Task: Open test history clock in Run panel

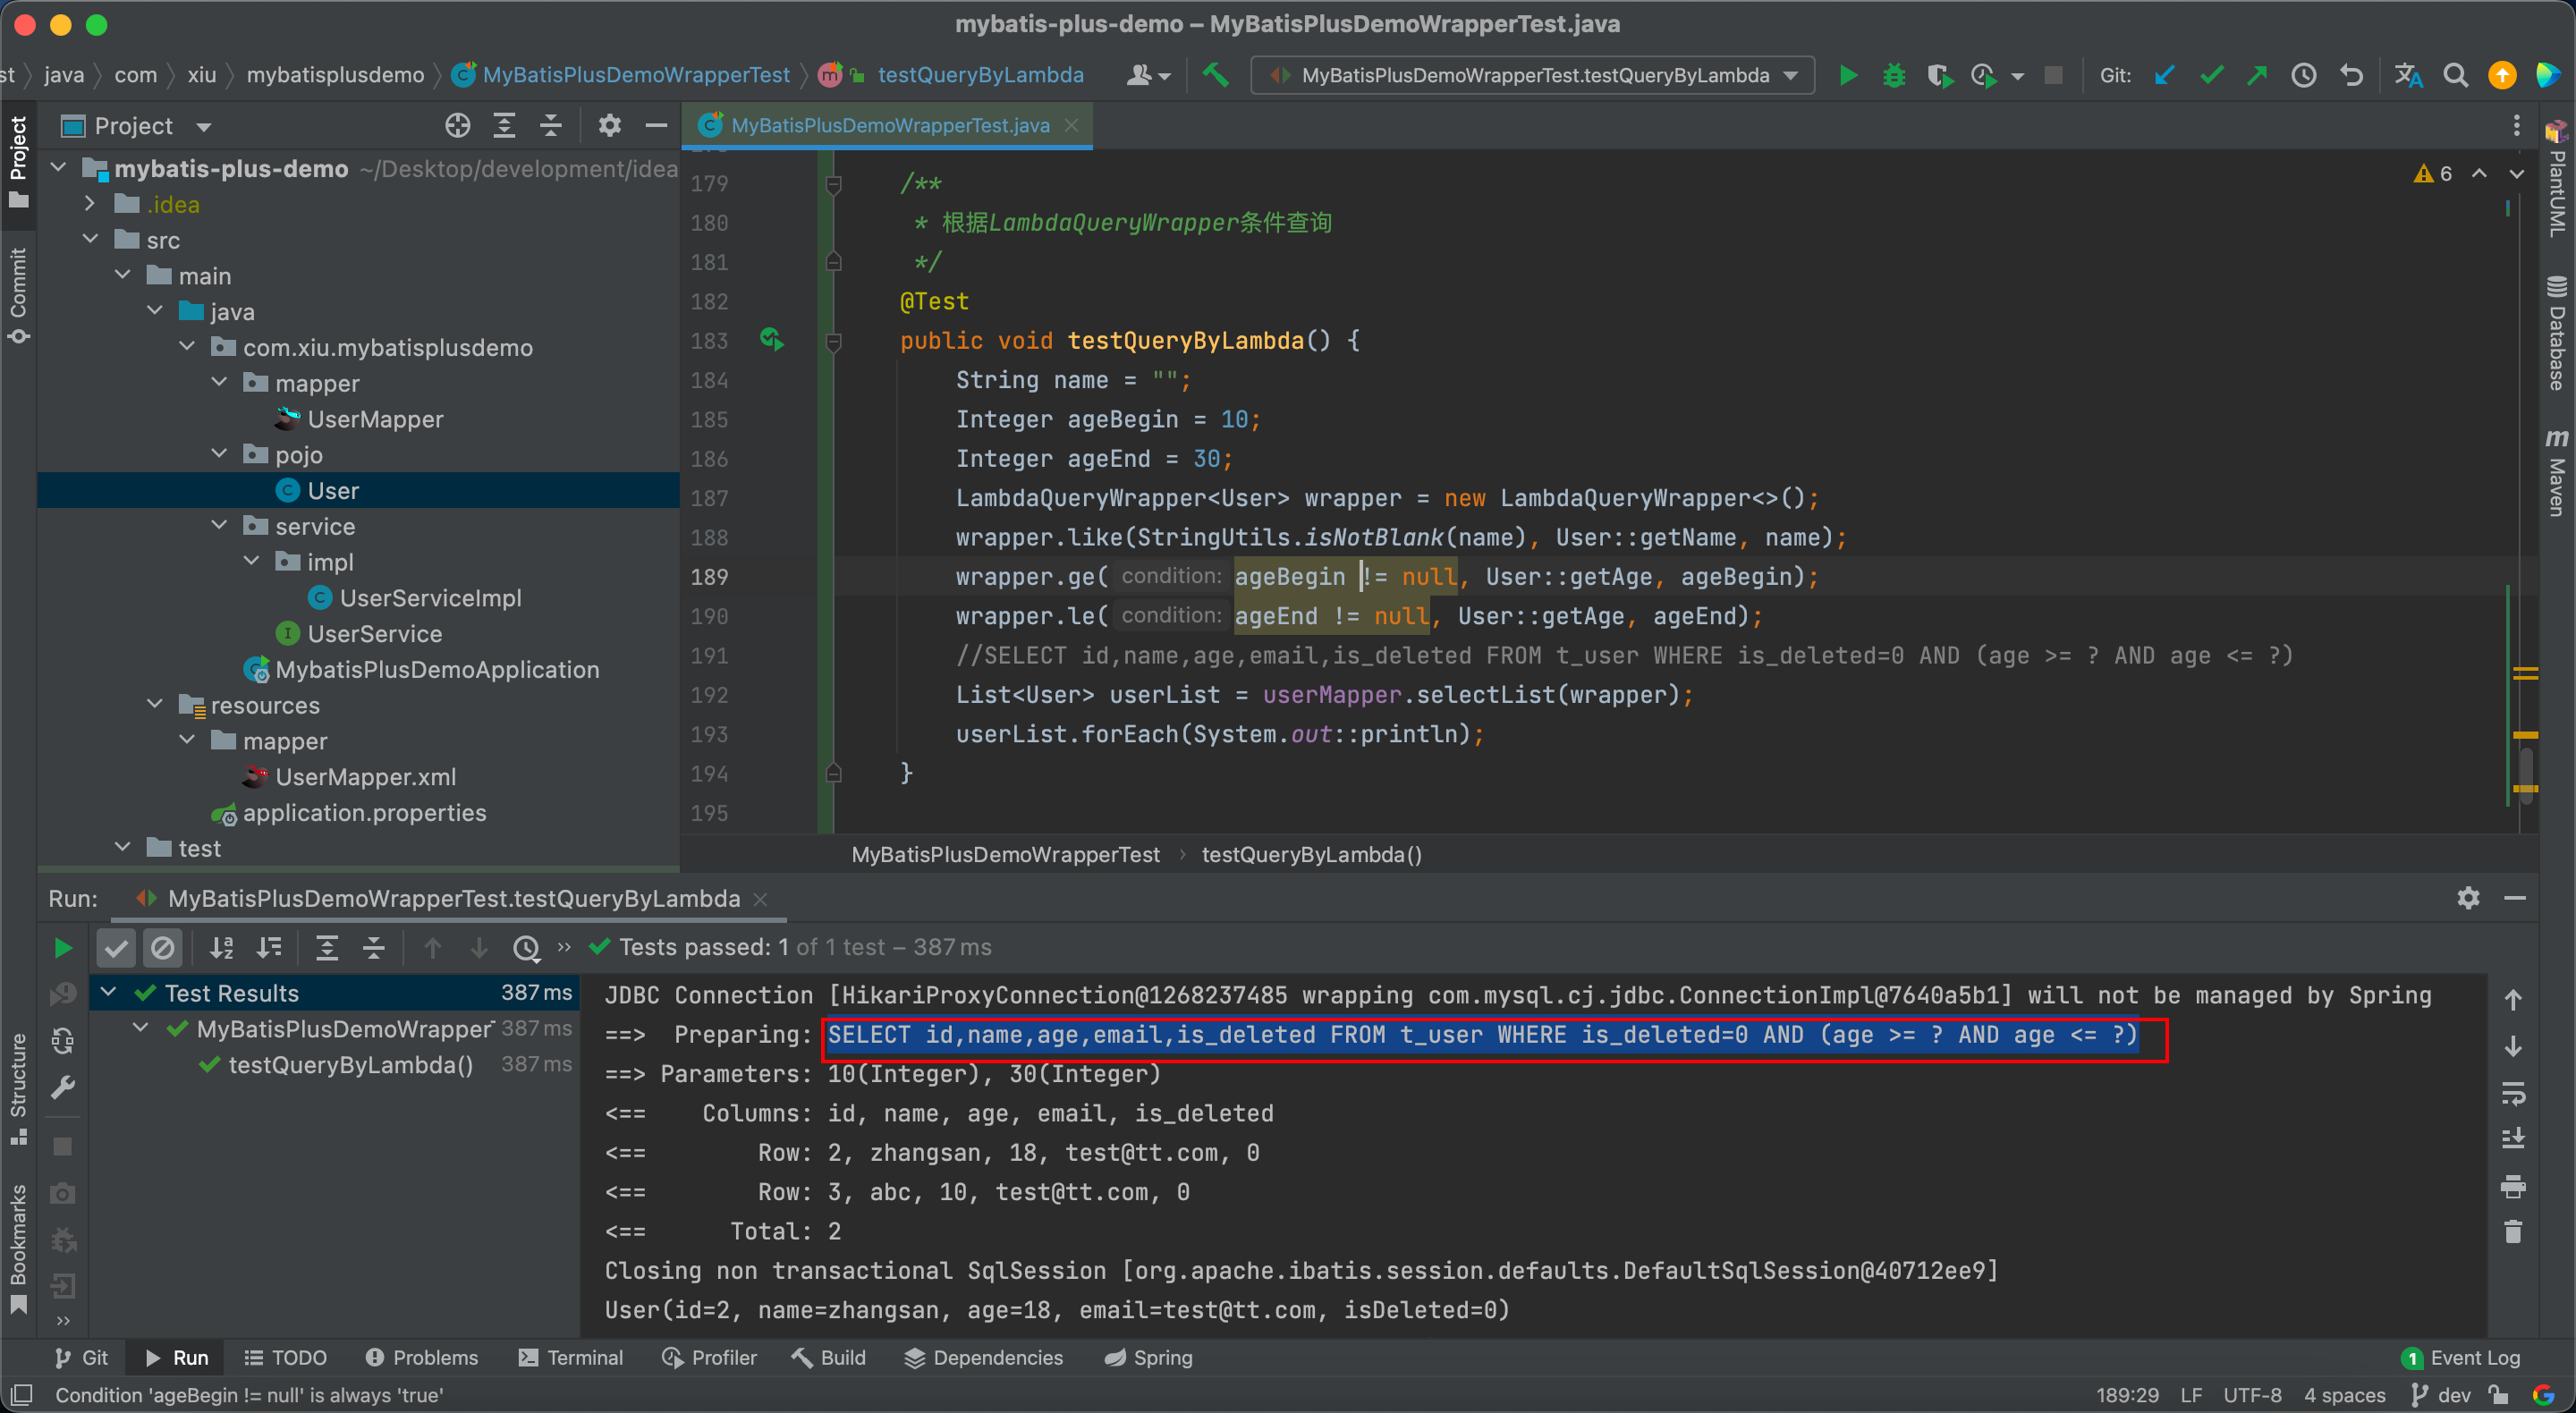Action: (x=526, y=947)
